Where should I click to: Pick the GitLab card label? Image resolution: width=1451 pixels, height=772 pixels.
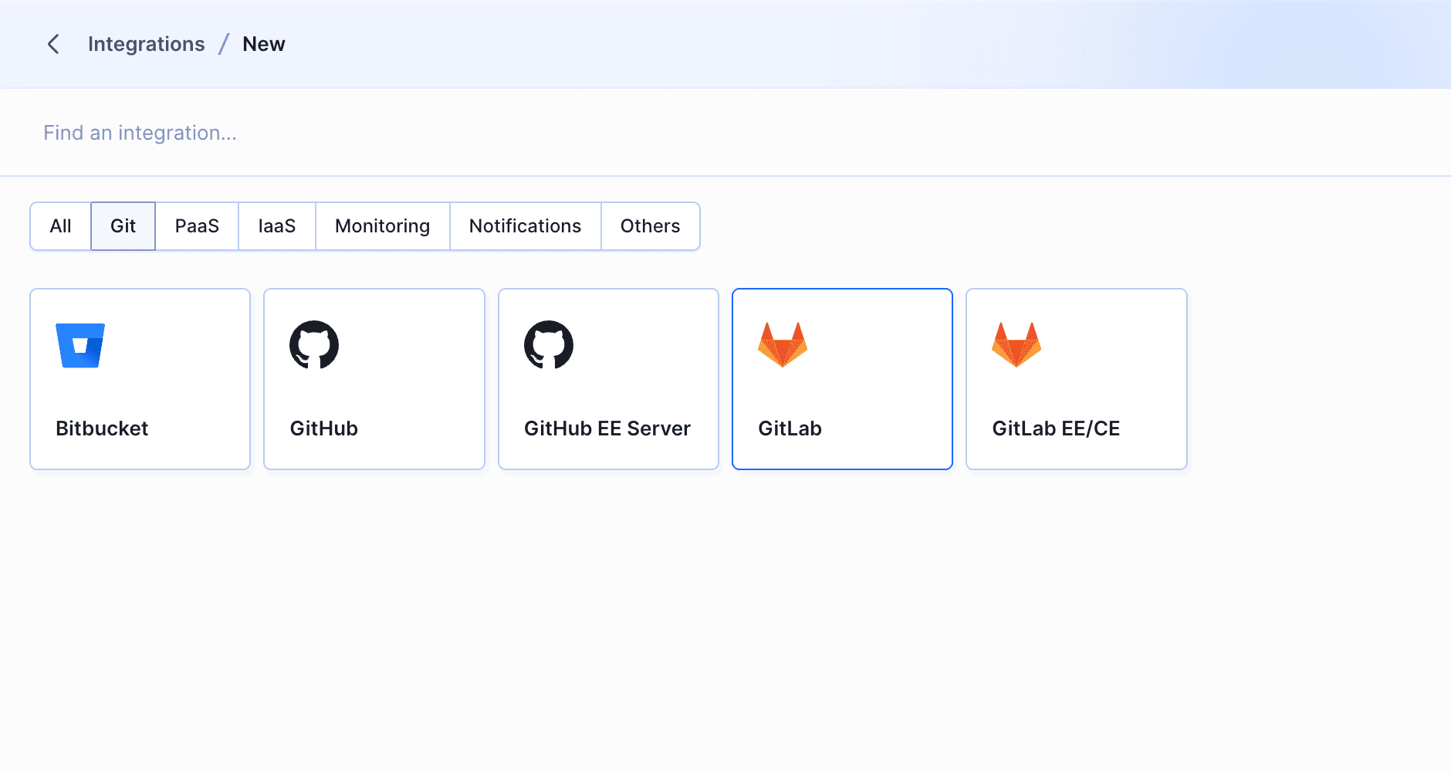[x=790, y=428]
